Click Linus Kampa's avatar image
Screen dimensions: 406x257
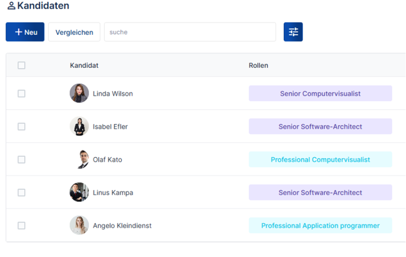click(x=79, y=193)
